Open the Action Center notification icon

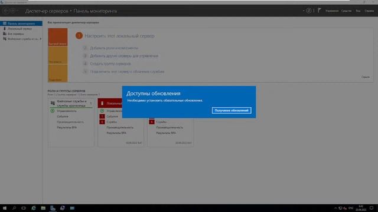pyautogui.click(x=372, y=208)
